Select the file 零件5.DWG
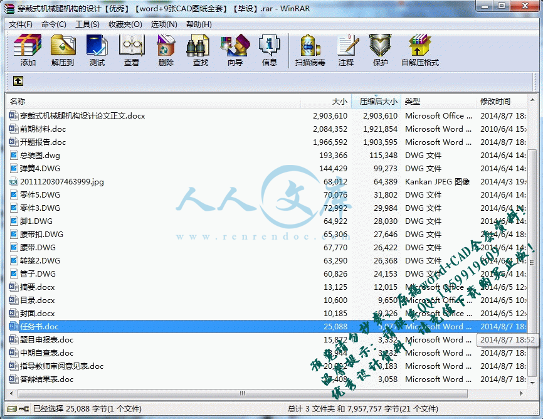The height and width of the screenshot is (419, 543). (x=40, y=195)
